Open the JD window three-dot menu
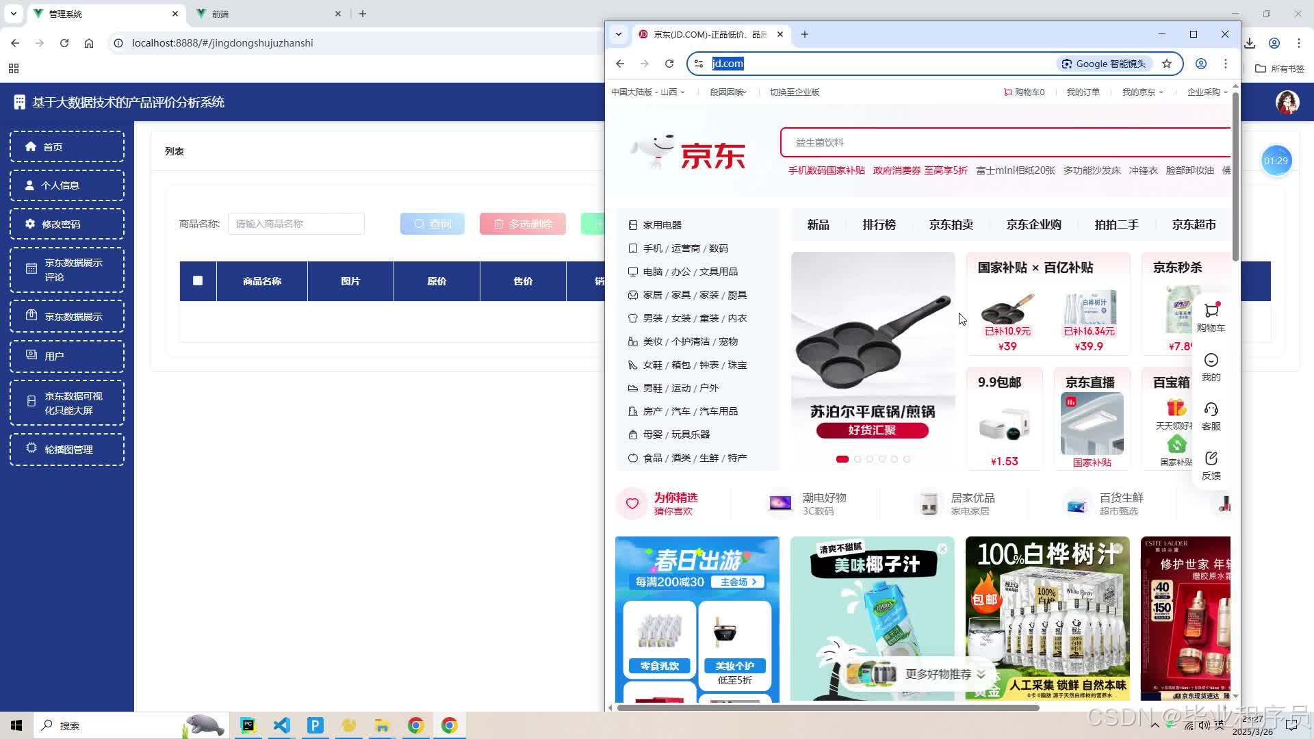Image resolution: width=1314 pixels, height=739 pixels. [x=1226, y=64]
